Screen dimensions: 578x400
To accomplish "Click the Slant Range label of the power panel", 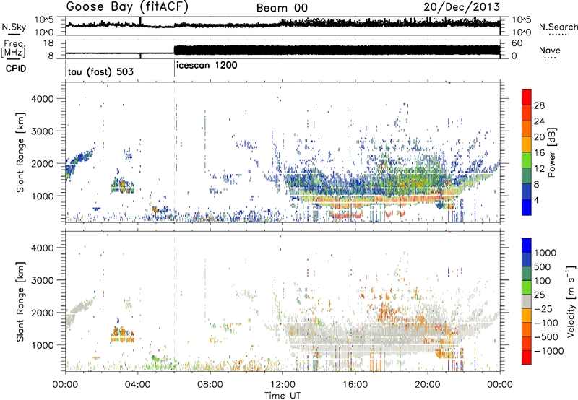I will 20,152.
